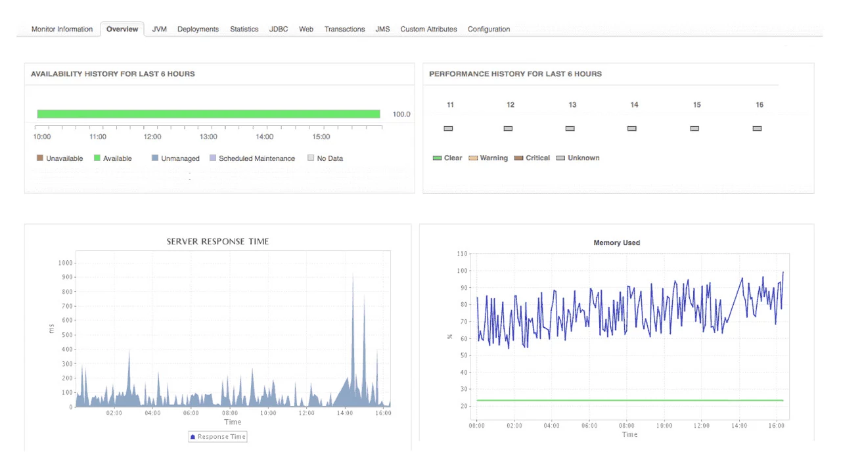
Task: Click the Availability History for Last 6 Hours heading
Action: pos(113,74)
